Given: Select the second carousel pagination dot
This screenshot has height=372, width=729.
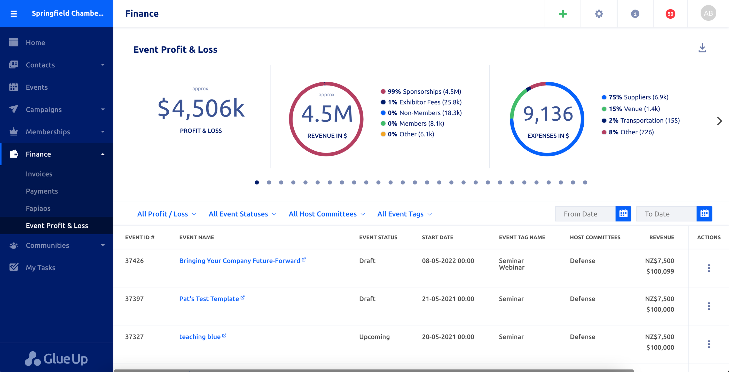Looking at the screenshot, I should coord(269,182).
